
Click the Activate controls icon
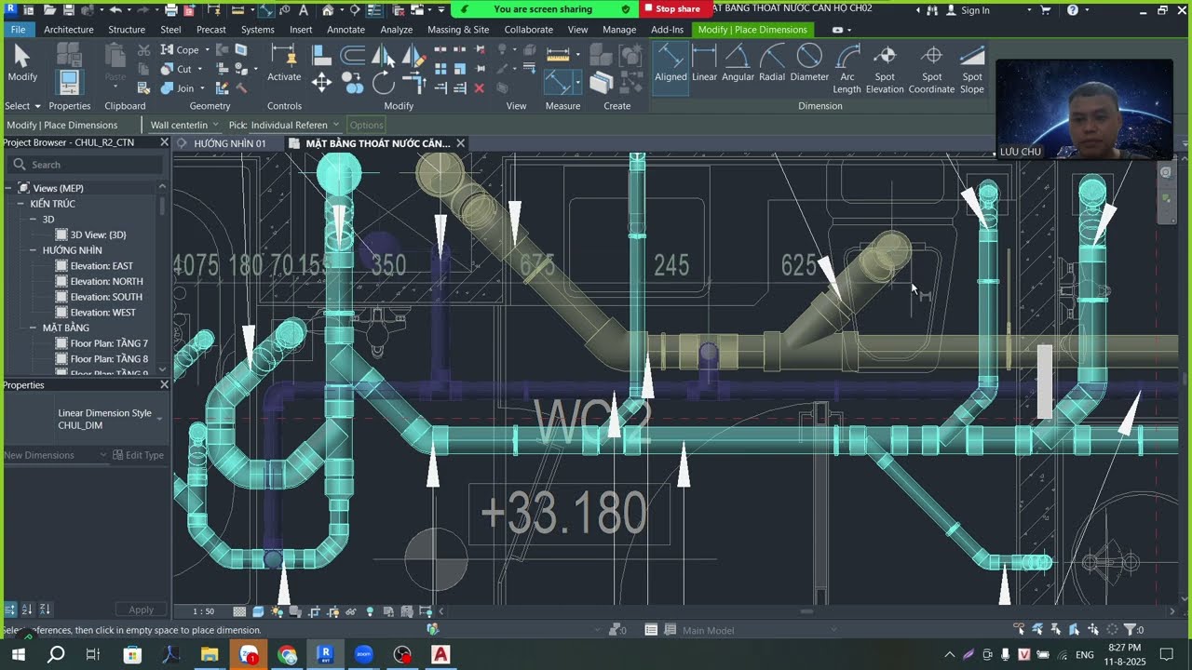pos(284,63)
